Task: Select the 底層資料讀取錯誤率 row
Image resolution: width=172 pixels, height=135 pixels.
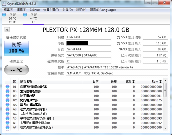Action: [84, 87]
